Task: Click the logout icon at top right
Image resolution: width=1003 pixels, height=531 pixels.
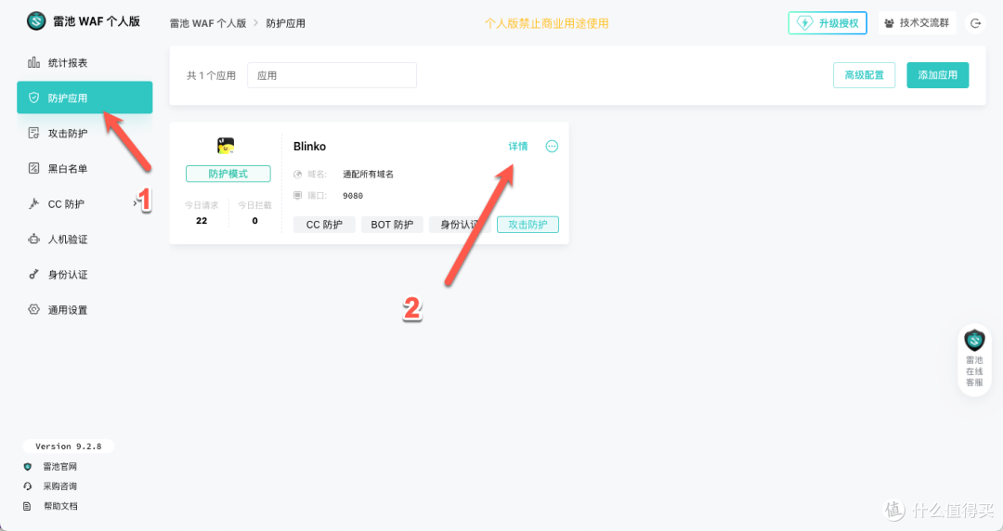Action: click(x=975, y=23)
